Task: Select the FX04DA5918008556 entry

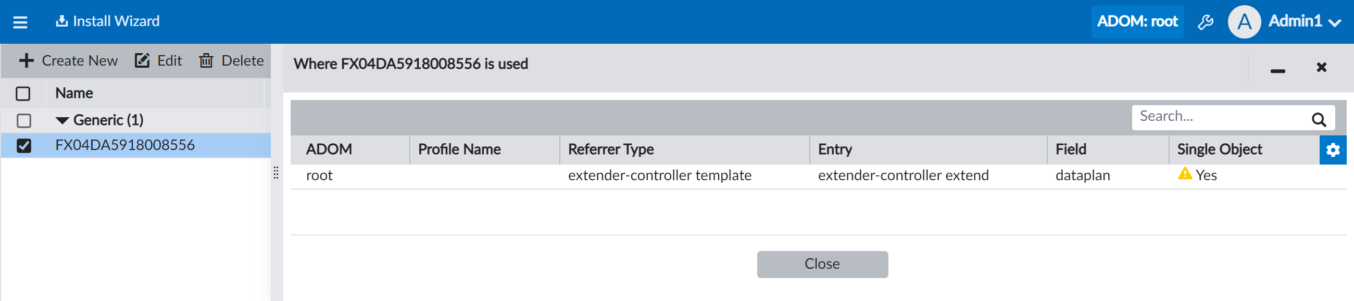Action: 124,145
